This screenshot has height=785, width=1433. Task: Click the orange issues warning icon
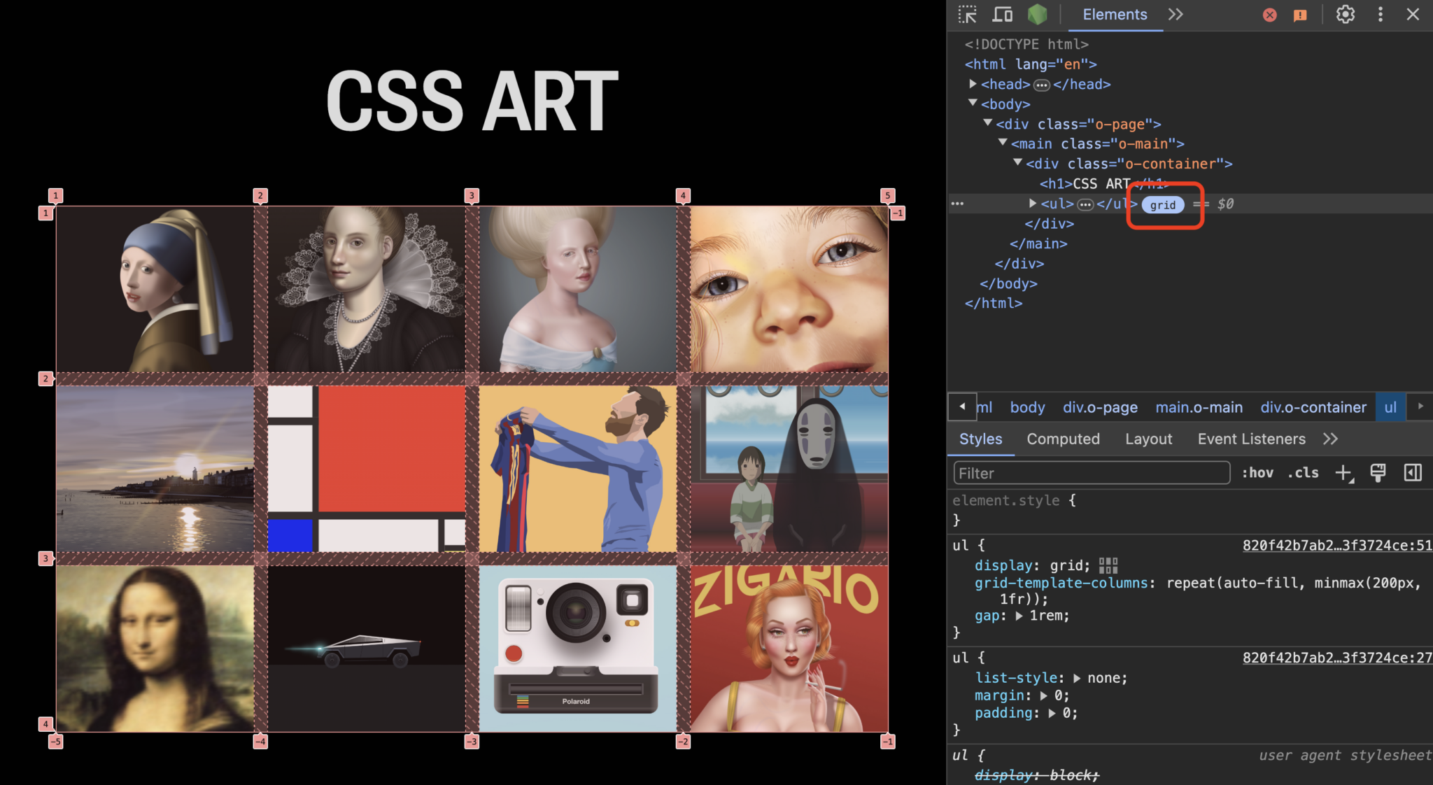(1300, 15)
